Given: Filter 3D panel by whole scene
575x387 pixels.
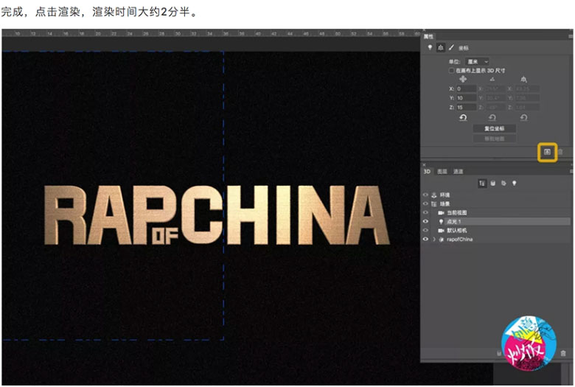Looking at the screenshot, I should click(482, 183).
